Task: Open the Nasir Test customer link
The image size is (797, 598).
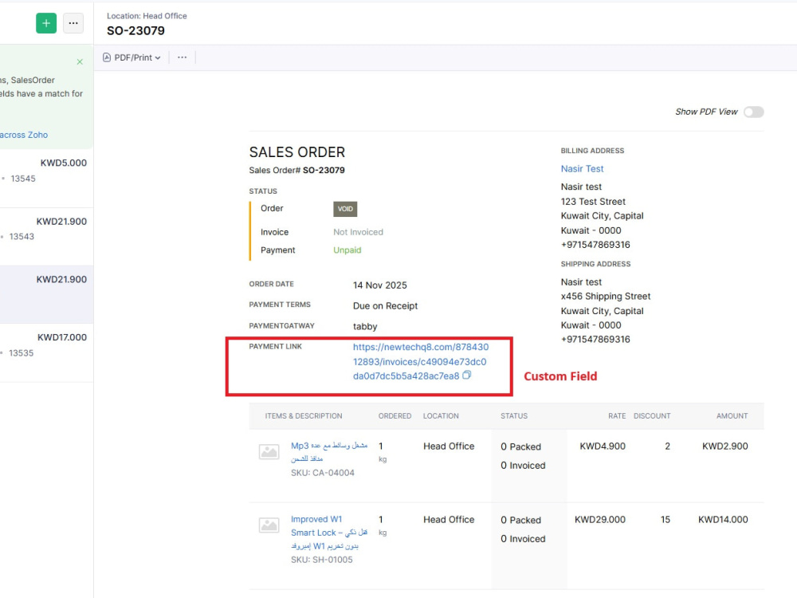Action: click(582, 169)
